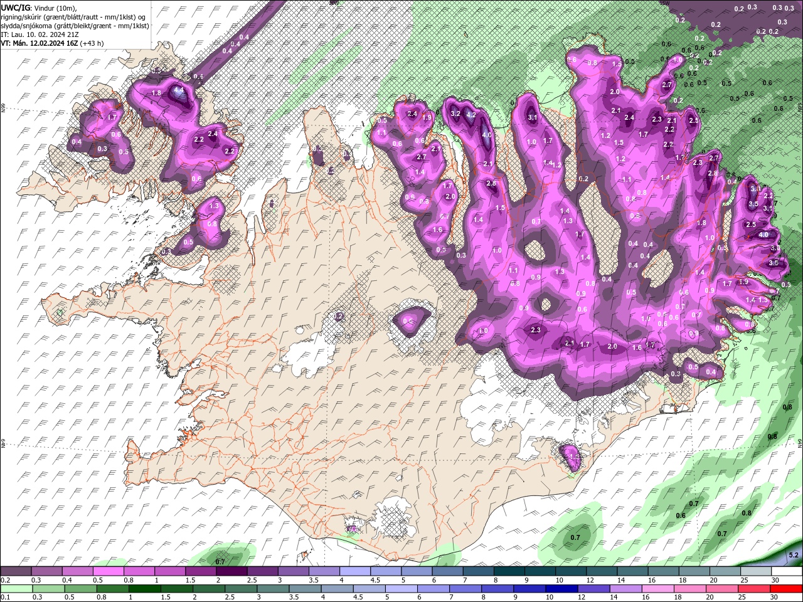The width and height of the screenshot is (803, 602).
Task: Click the palest green 0.1 swatch in rain legend
Action: click(x=16, y=589)
